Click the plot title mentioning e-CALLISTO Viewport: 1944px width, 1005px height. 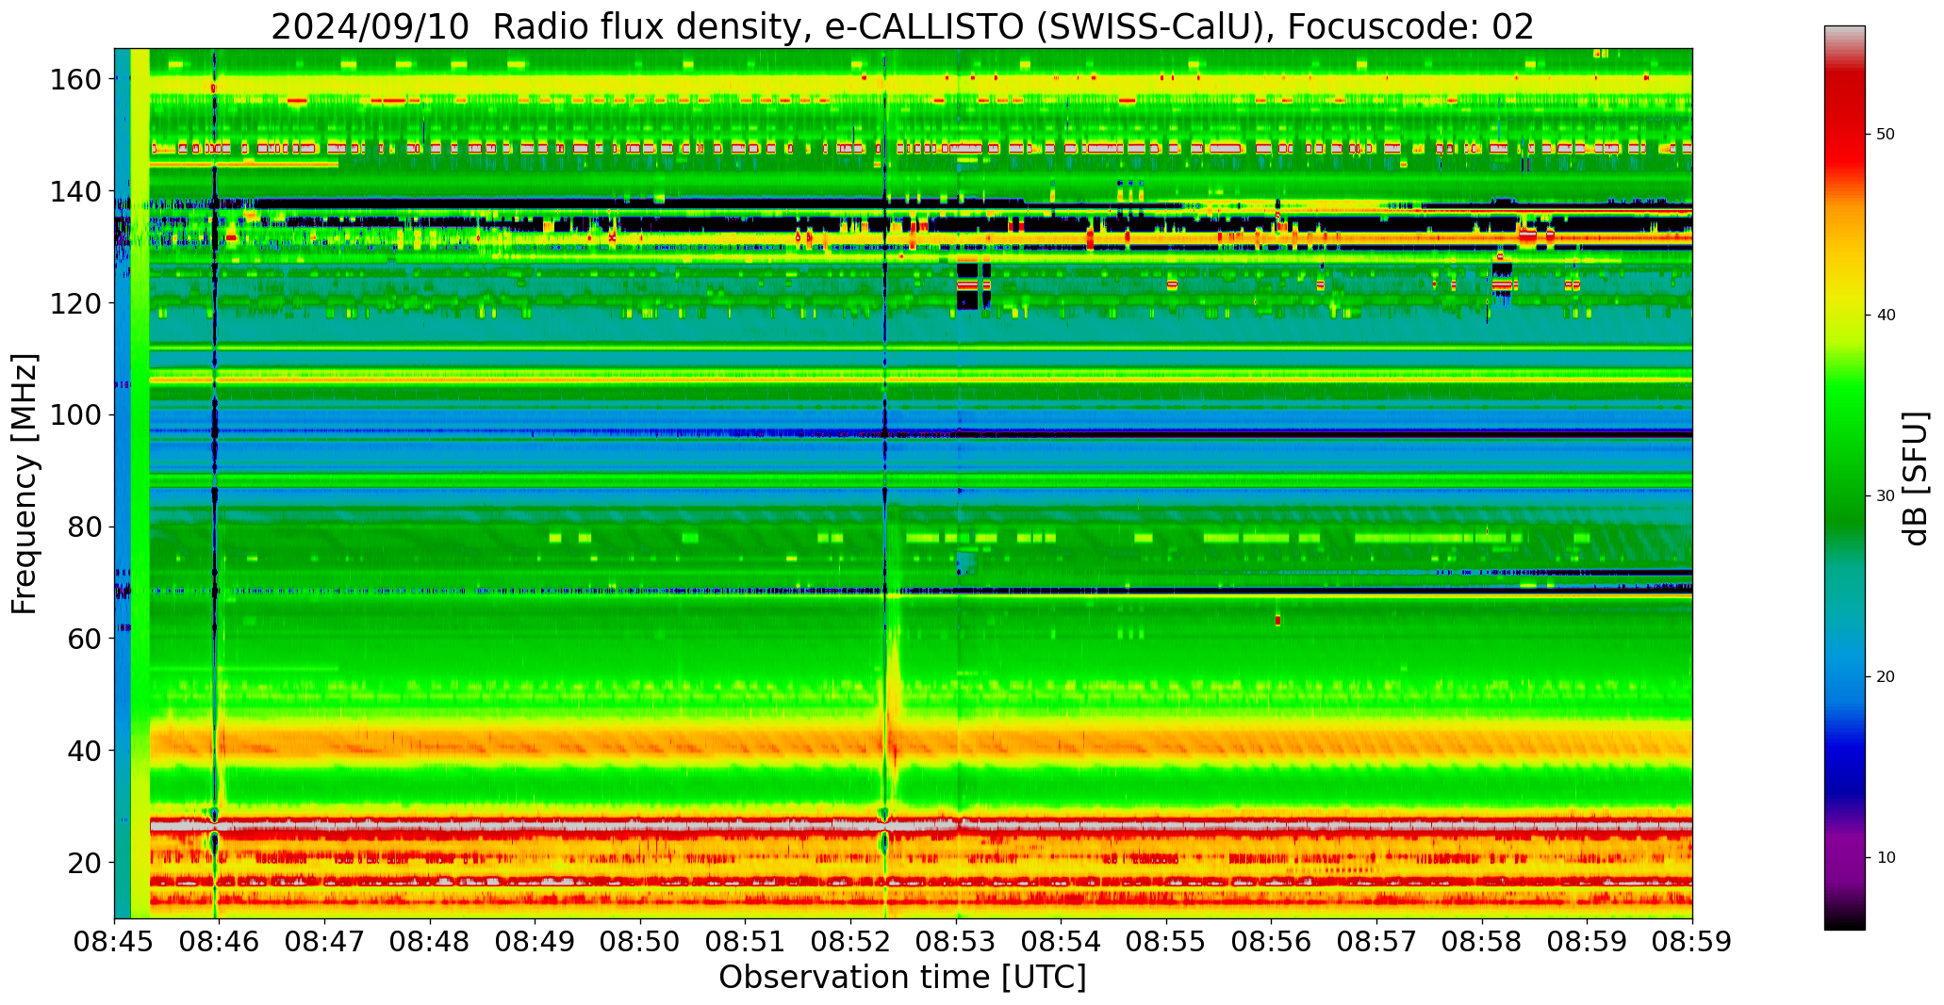(902, 27)
